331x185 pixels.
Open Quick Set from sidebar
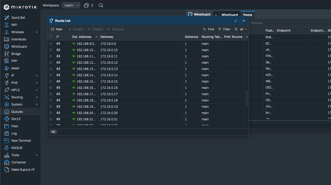coord(18,18)
